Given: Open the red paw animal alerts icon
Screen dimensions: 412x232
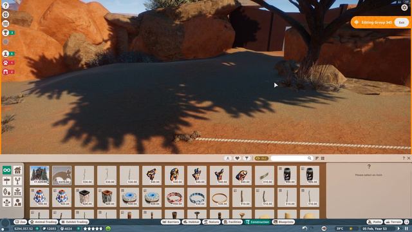Looking at the screenshot, I should point(6,63).
